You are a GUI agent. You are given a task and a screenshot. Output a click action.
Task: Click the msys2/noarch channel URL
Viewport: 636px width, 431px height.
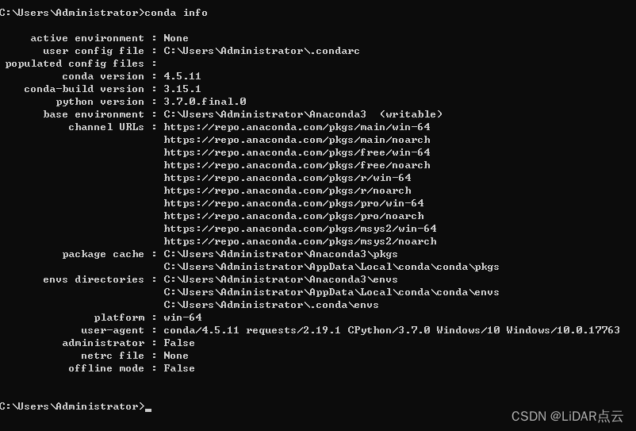[300, 241]
